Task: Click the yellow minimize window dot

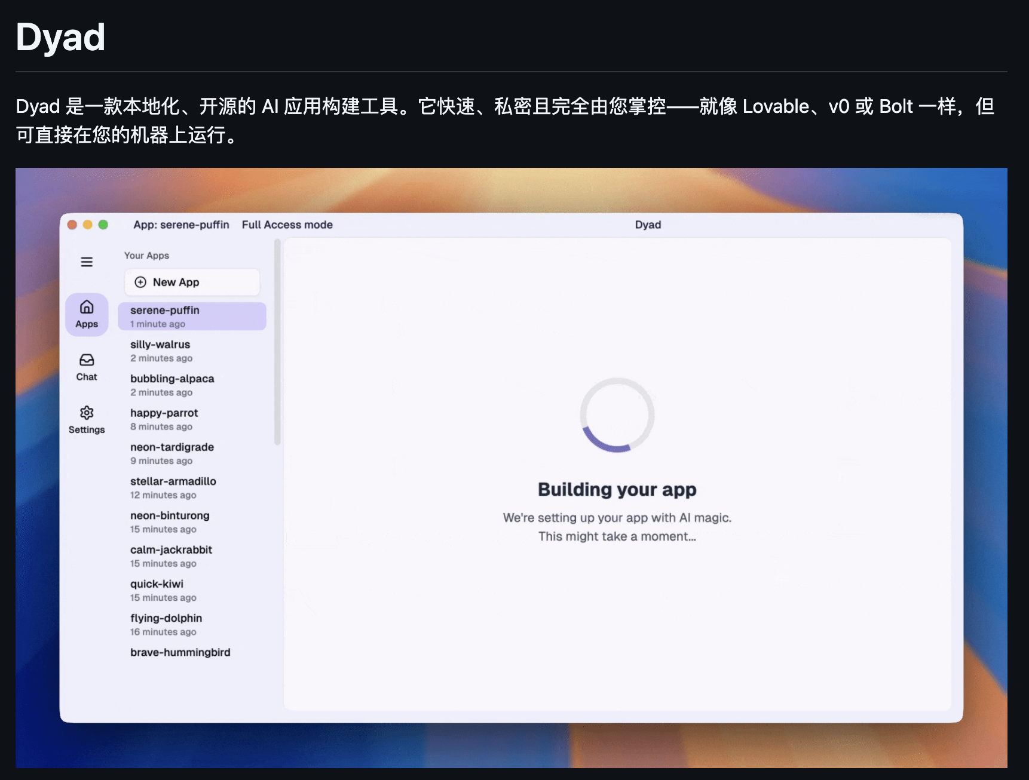Action: (88, 225)
